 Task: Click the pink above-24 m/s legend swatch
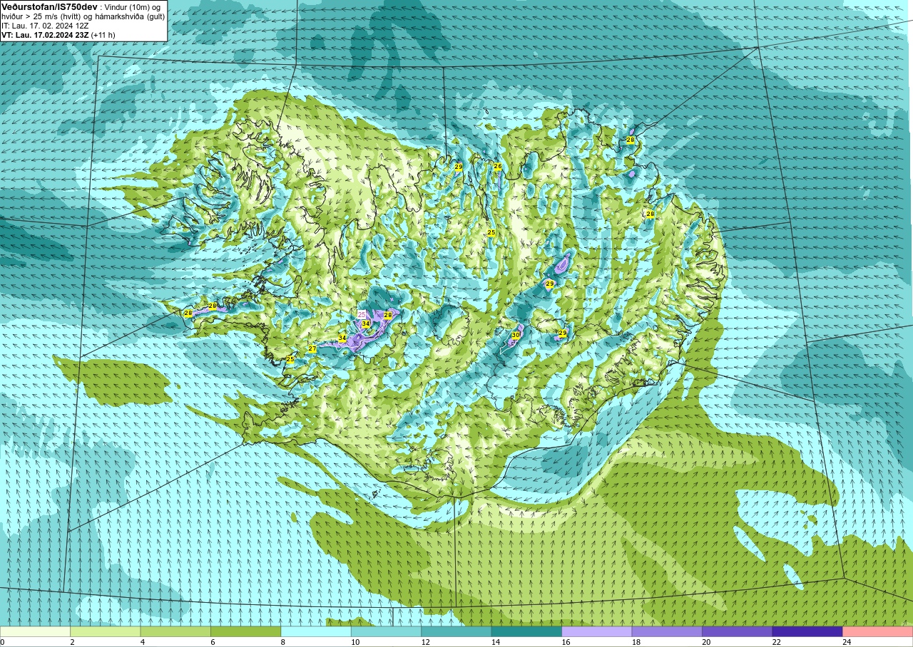pos(878,631)
